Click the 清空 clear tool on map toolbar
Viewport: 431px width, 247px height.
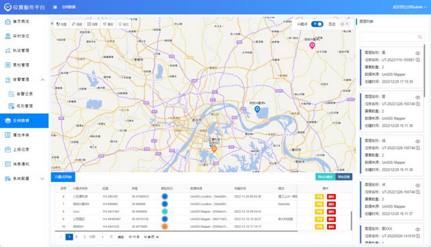(x=108, y=24)
